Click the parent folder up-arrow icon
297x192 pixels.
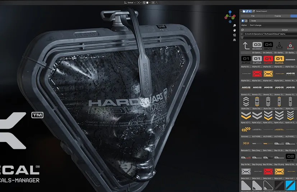pyautogui.click(x=246, y=46)
